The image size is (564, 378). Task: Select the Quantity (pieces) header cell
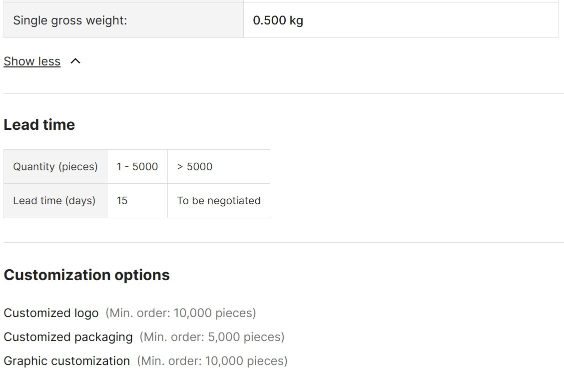[55, 166]
